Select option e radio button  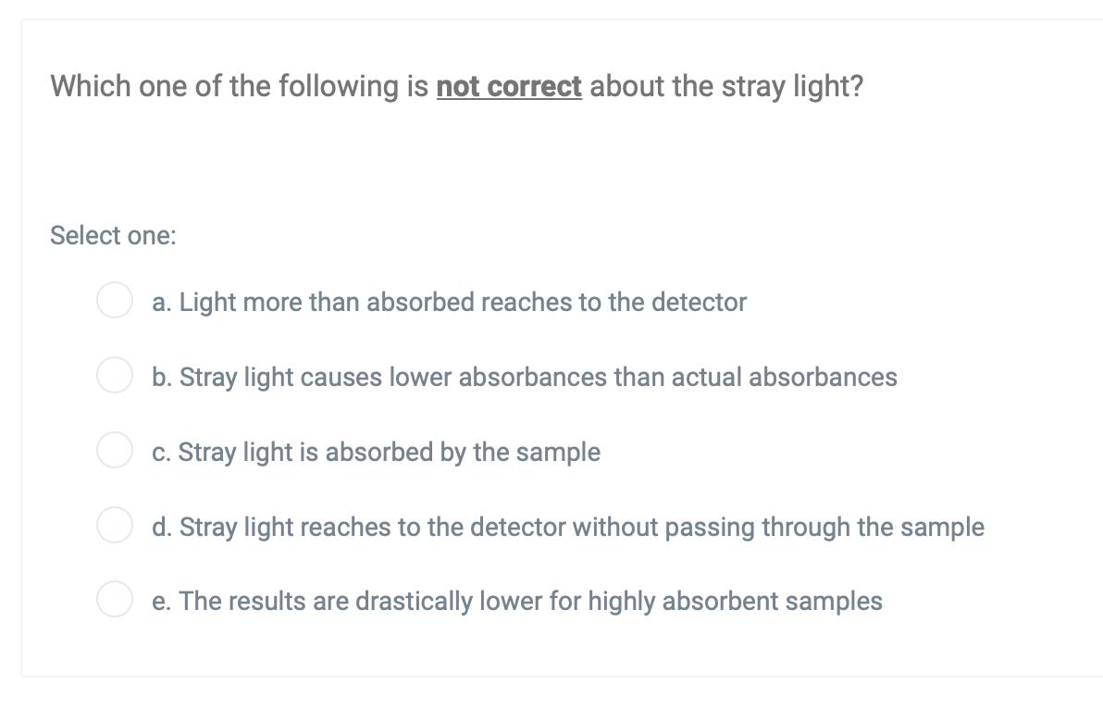point(115,600)
